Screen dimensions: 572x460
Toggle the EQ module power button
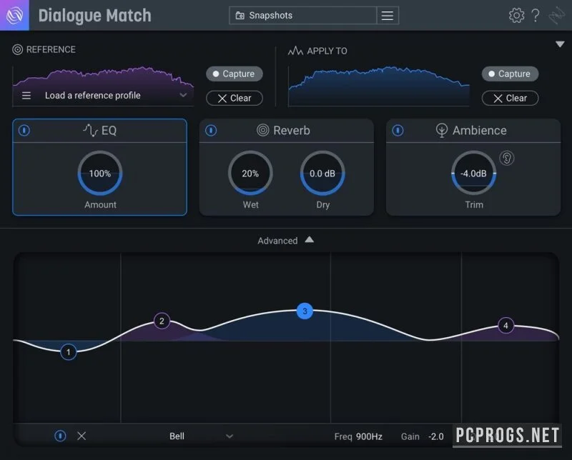pyautogui.click(x=24, y=130)
